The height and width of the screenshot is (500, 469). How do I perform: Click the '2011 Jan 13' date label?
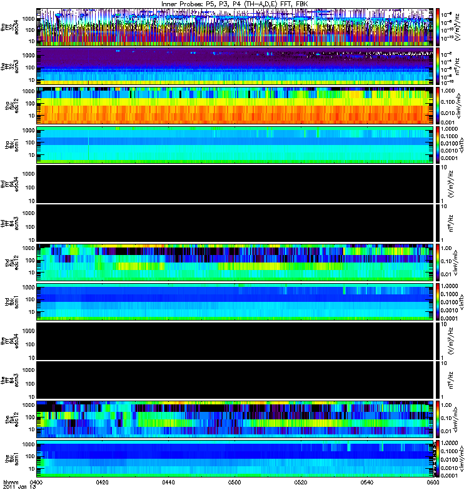click(19, 487)
